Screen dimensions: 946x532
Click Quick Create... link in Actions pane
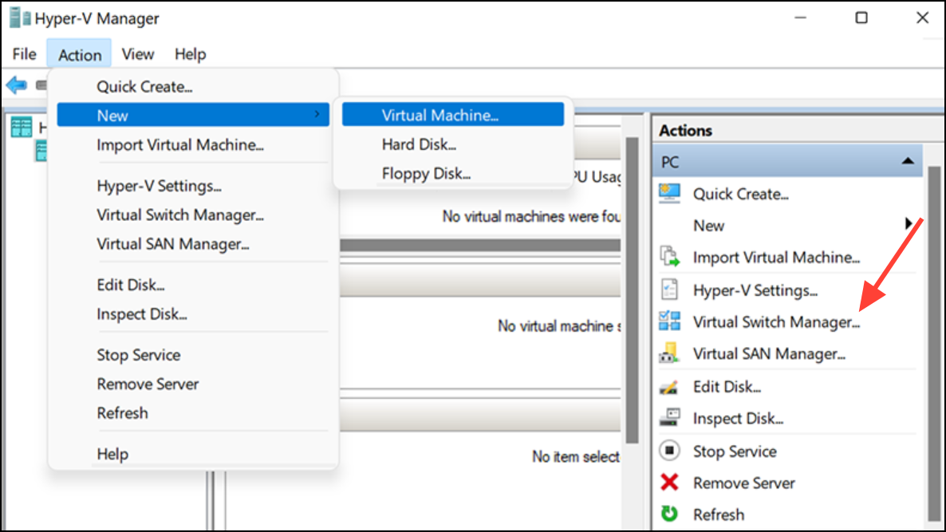coord(741,195)
